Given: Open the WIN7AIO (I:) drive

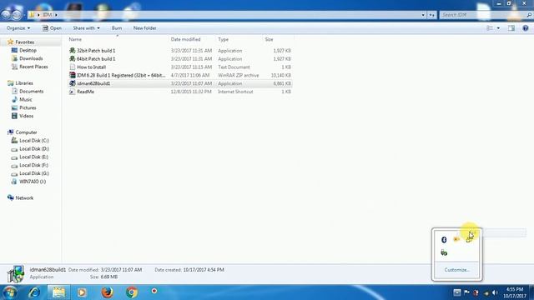Looking at the screenshot, I should (33, 182).
